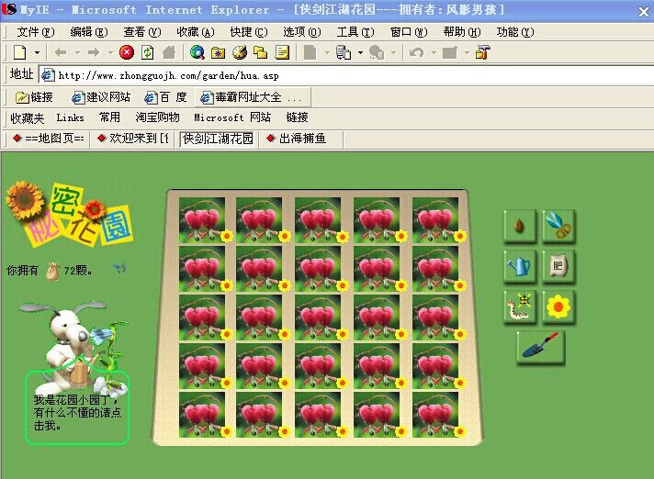Viewport: 654px width, 479px height.
Task: Open the 帮助(H) menu
Action: (462, 32)
